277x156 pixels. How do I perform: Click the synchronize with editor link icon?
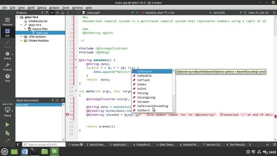[52, 13]
